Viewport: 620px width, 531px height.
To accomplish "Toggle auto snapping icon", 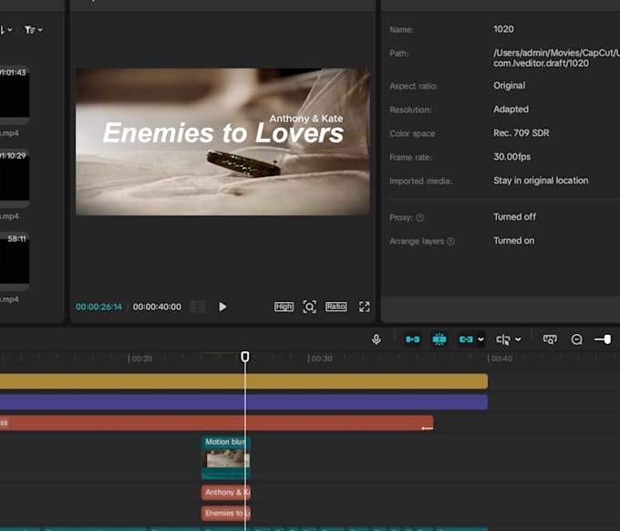I will [439, 339].
